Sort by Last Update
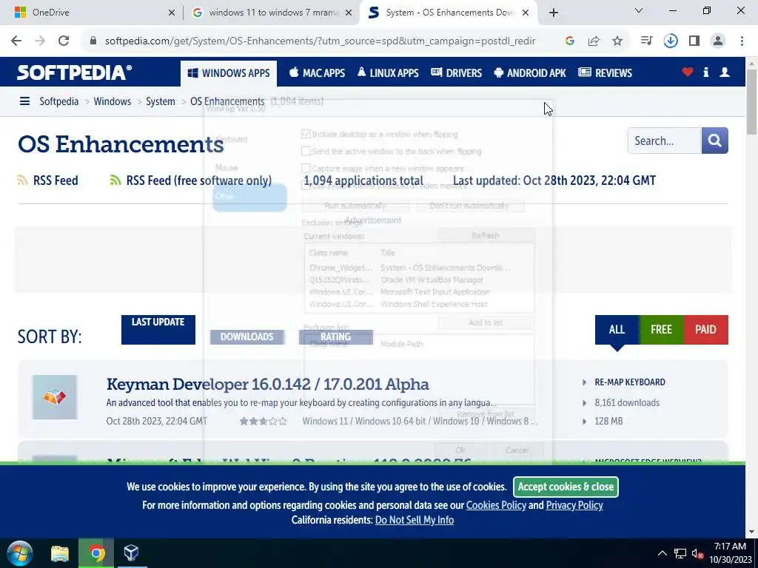 158,330
